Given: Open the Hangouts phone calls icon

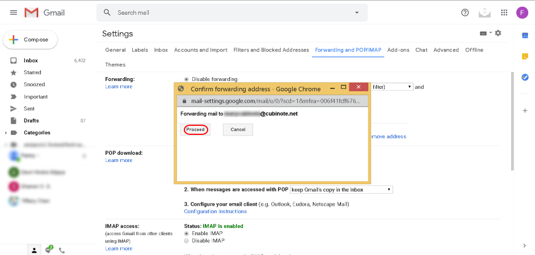Looking at the screenshot, I should click(x=62, y=250).
